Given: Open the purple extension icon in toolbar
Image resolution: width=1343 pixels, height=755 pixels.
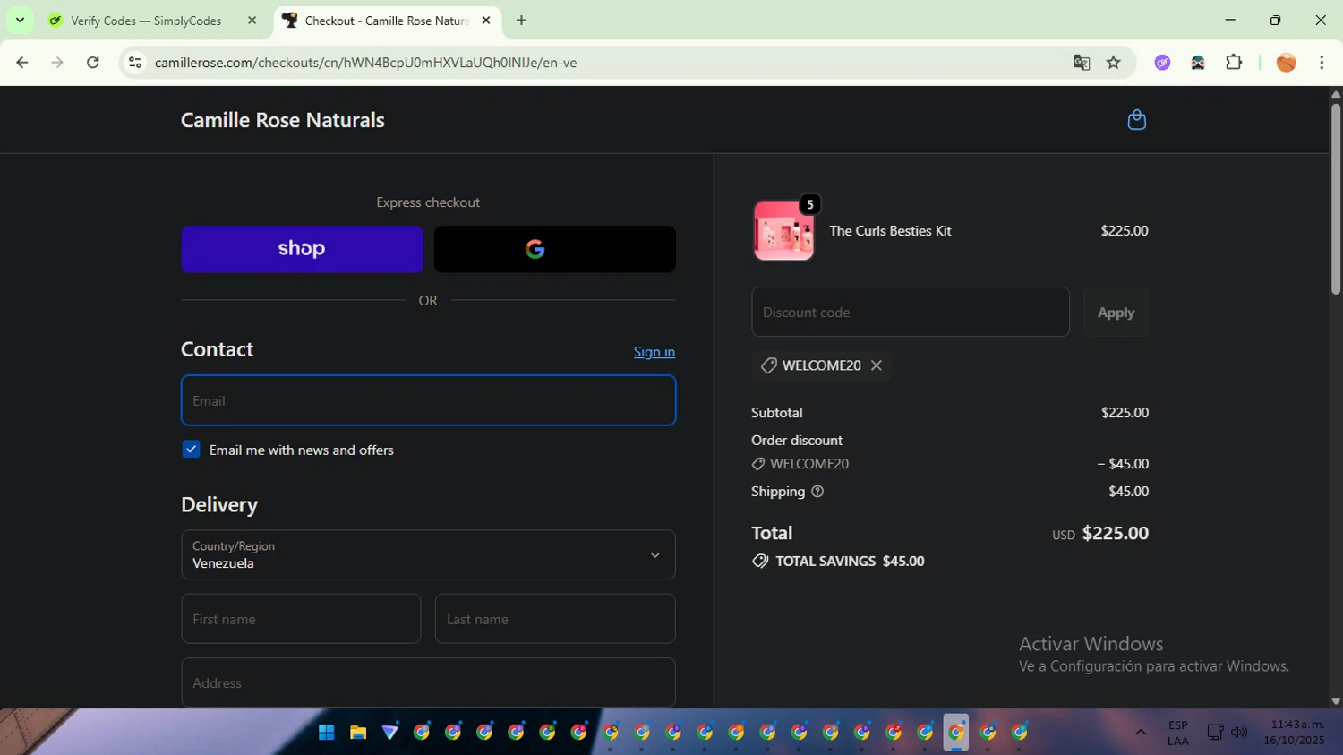Looking at the screenshot, I should 1162,63.
